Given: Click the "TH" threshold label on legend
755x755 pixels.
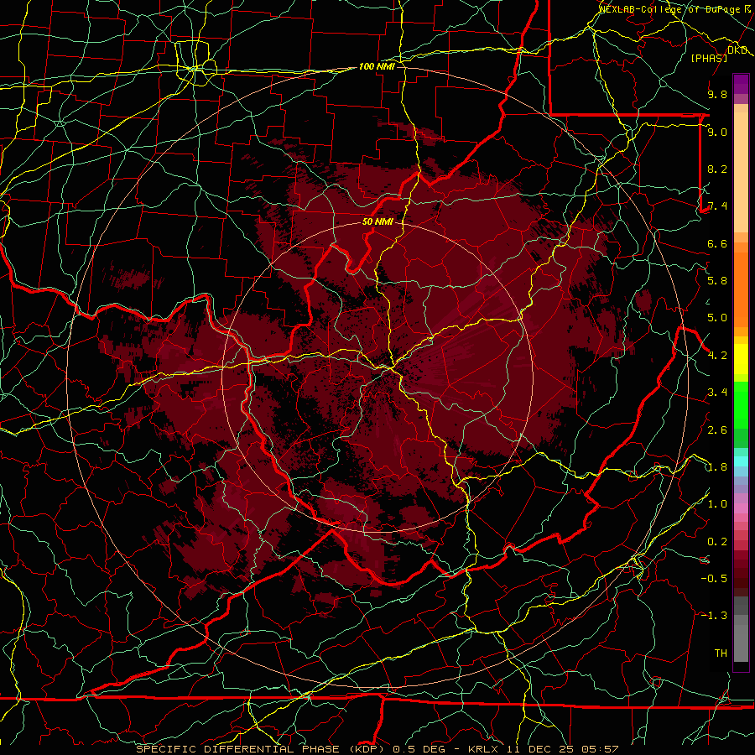Looking at the screenshot, I should tap(721, 653).
